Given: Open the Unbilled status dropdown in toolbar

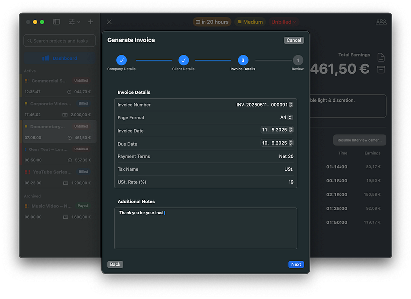Looking at the screenshot, I should 284,22.
